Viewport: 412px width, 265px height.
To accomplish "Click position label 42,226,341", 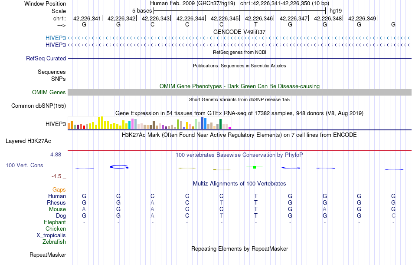I will (87, 18).
